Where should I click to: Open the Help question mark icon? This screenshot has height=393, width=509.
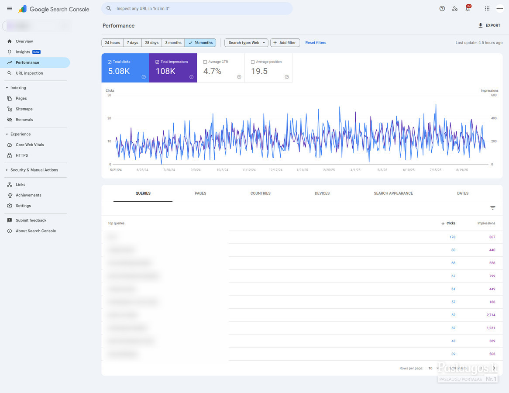click(x=442, y=9)
